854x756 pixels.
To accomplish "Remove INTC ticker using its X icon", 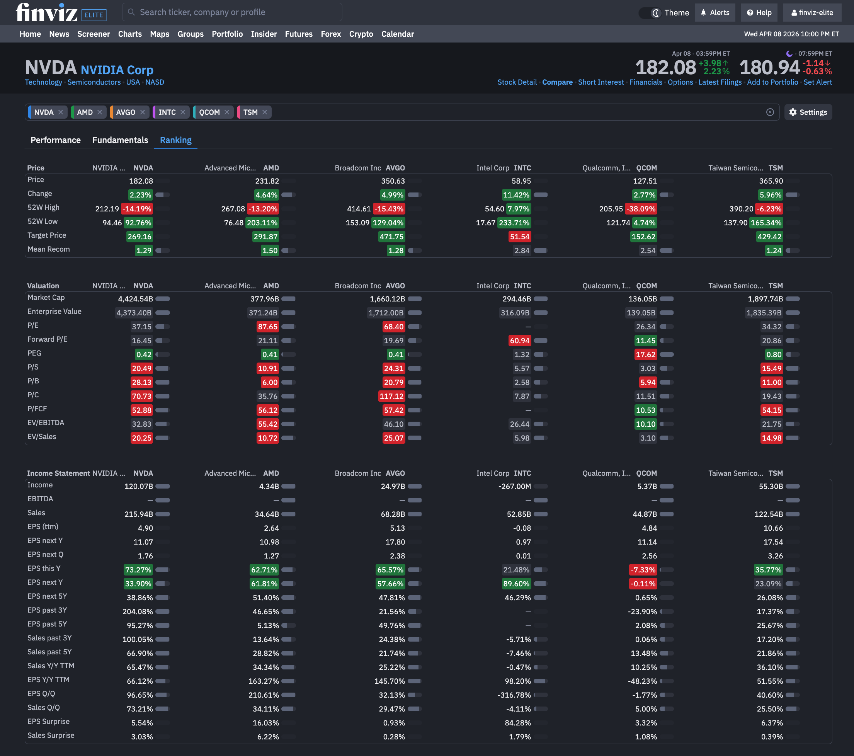I will 182,112.
